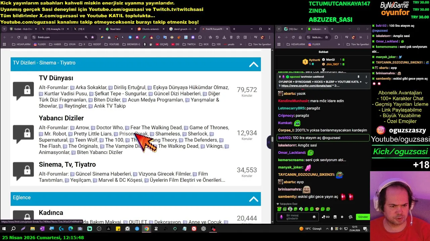Bookmark kick.com with the star icon

[x=326, y=37]
